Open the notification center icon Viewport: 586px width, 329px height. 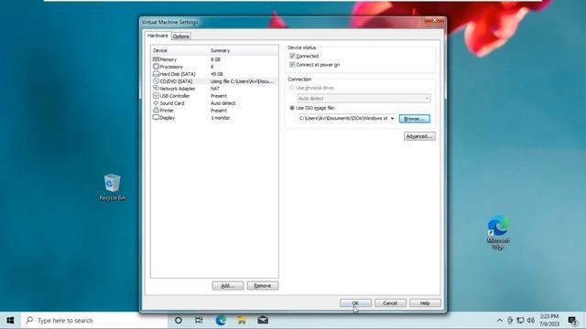point(572,321)
